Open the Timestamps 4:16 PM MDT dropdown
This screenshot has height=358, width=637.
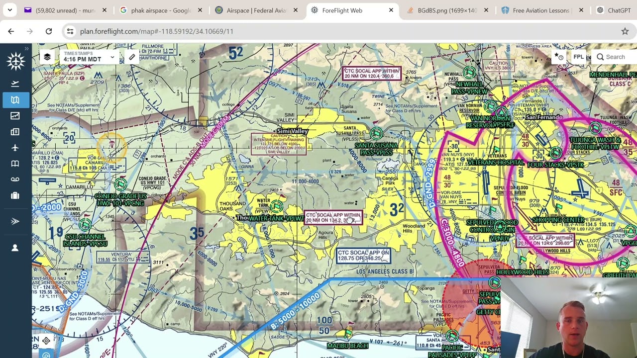point(89,57)
